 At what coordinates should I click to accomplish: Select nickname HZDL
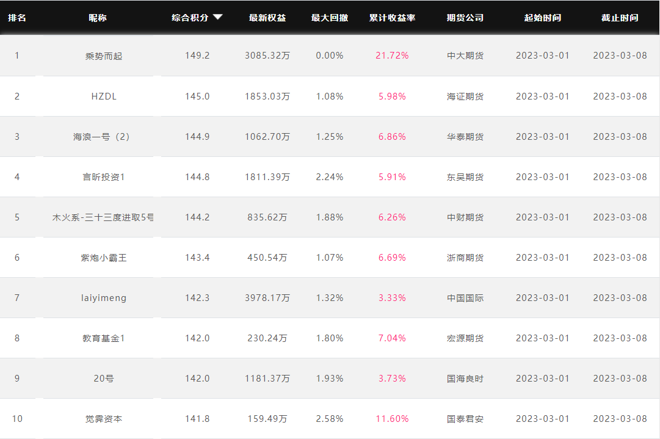104,96
